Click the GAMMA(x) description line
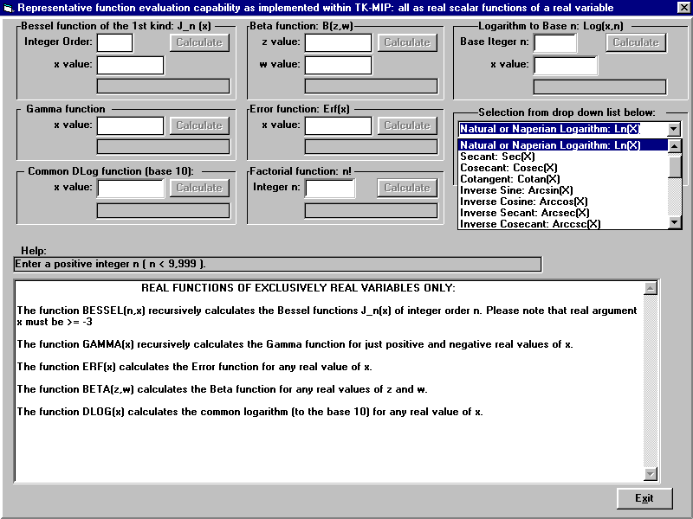 (x=295, y=344)
